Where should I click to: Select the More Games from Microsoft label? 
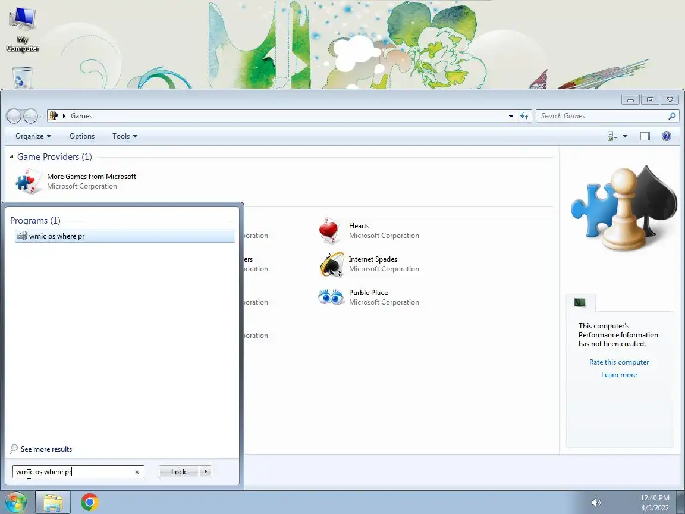coord(92,177)
